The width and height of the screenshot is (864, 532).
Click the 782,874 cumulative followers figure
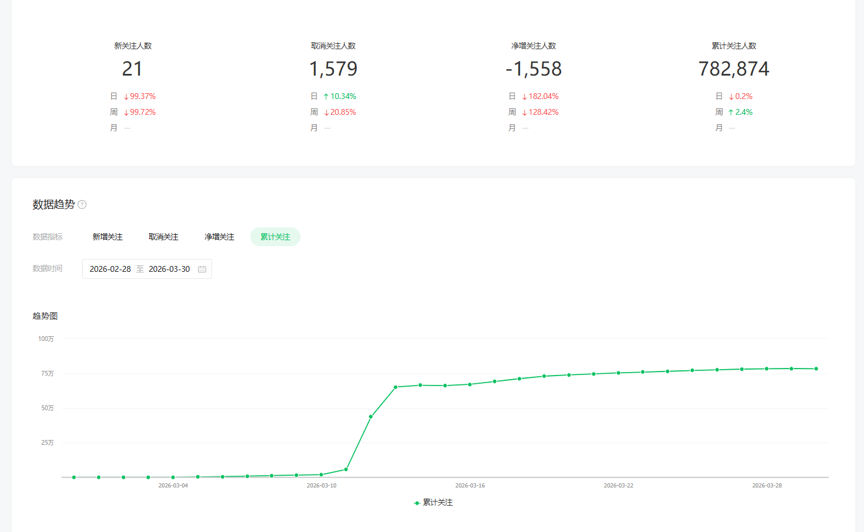pyautogui.click(x=733, y=69)
